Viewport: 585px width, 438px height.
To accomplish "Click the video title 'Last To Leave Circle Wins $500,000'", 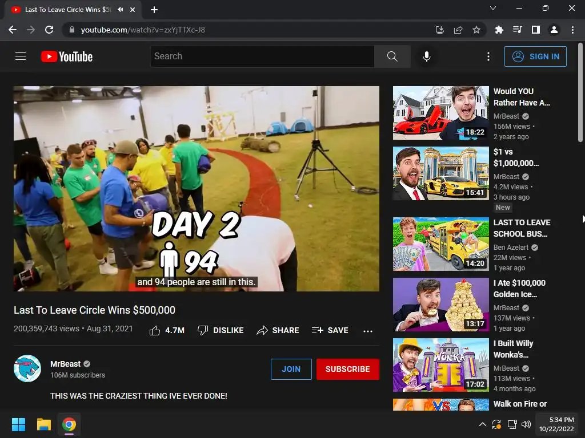I will [94, 310].
